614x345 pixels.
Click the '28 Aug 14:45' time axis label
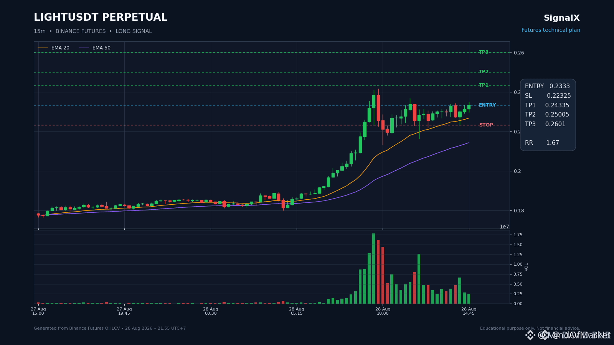click(469, 311)
